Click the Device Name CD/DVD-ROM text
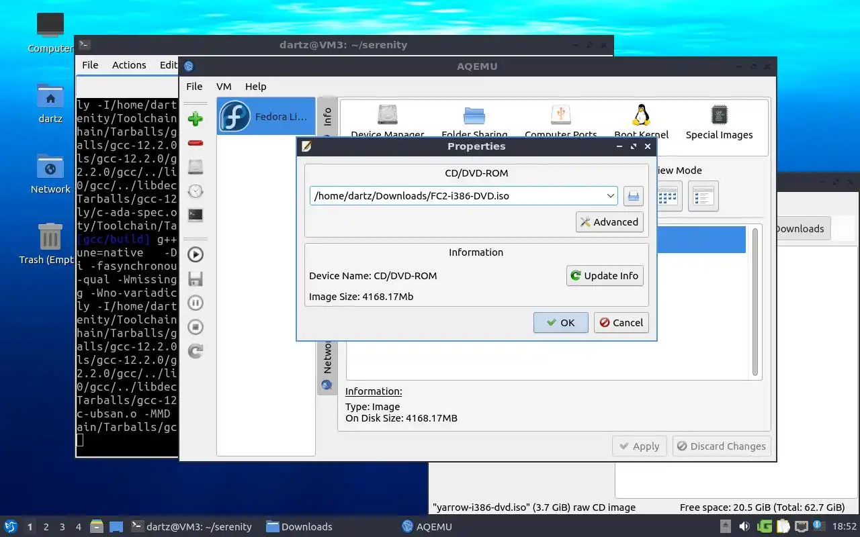This screenshot has width=860, height=537. [x=373, y=276]
